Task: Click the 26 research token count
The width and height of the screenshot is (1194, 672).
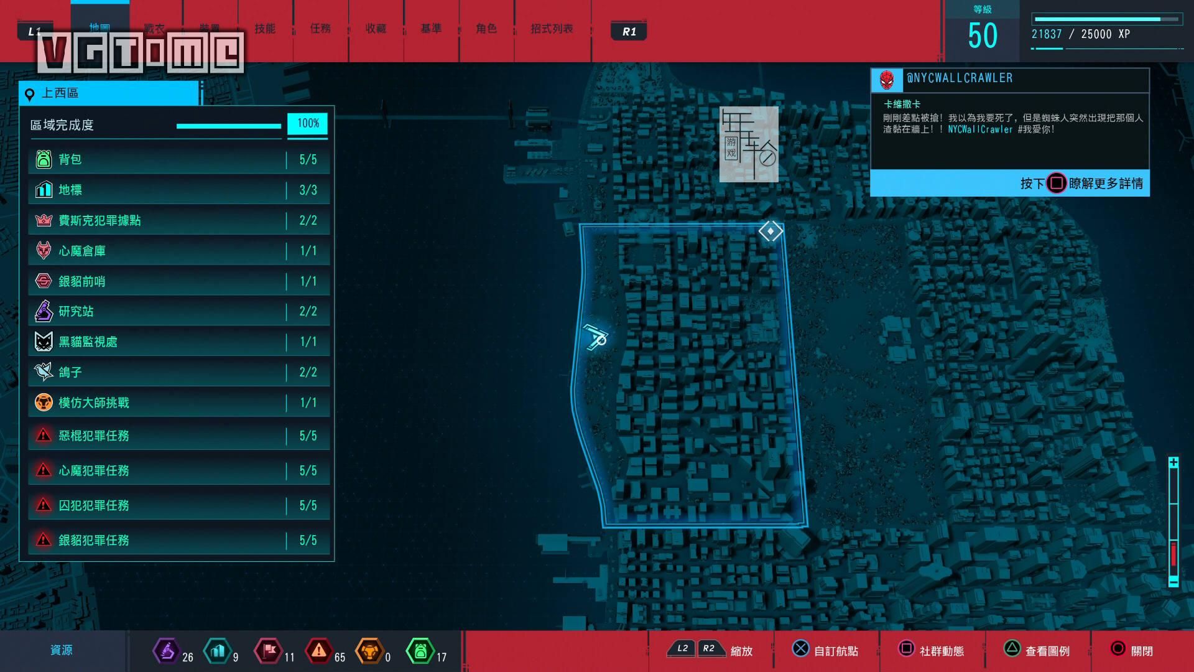Action: pos(188,657)
